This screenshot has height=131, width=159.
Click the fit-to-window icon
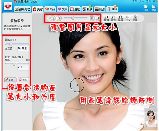[x=91, y=18]
